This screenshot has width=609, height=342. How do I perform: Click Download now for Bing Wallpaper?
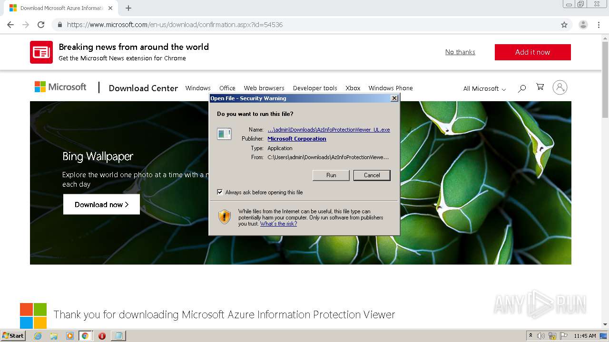101,204
